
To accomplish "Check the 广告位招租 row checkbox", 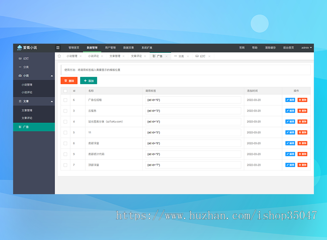I will [65, 100].
